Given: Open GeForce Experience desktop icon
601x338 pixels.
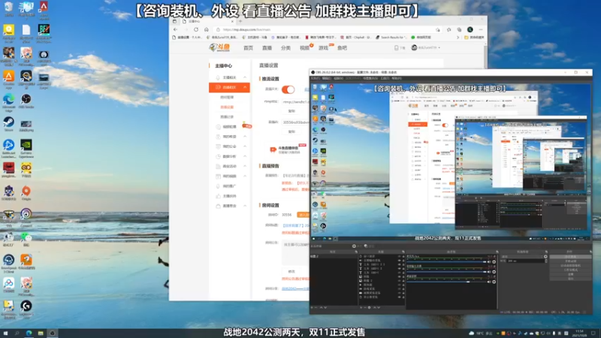Looking at the screenshot, I should click(x=26, y=147).
